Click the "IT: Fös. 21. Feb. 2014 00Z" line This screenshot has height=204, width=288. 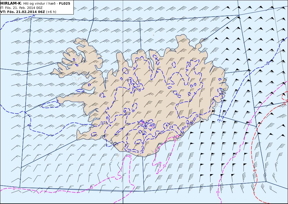coord(22,8)
